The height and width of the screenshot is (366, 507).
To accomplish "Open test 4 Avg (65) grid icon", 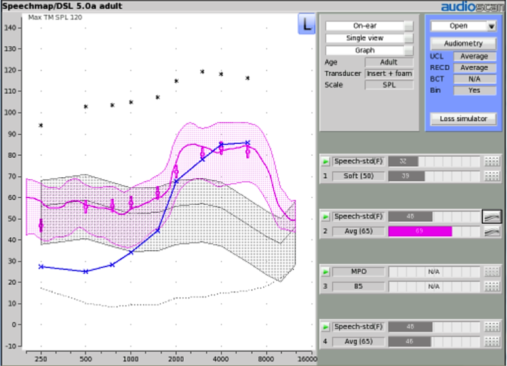I will click(x=492, y=342).
